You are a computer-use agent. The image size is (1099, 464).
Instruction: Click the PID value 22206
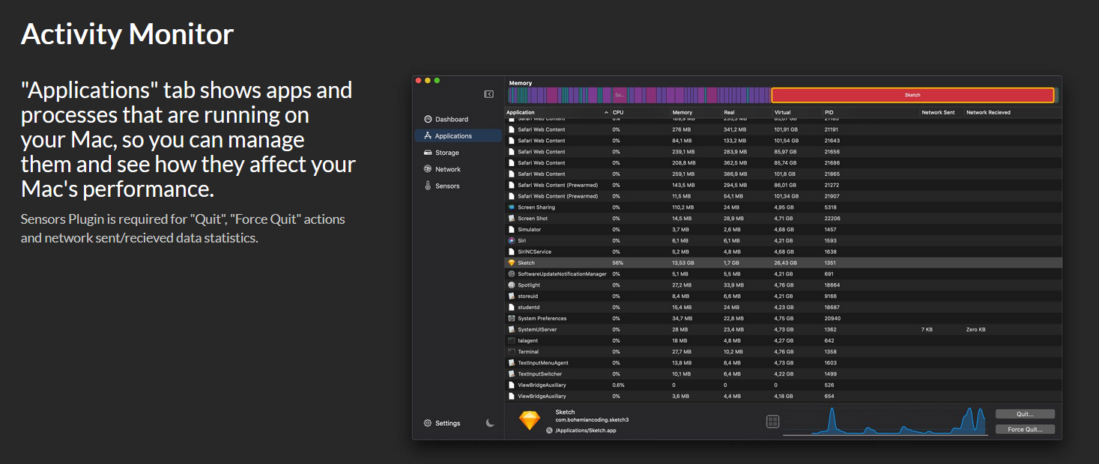coord(832,219)
